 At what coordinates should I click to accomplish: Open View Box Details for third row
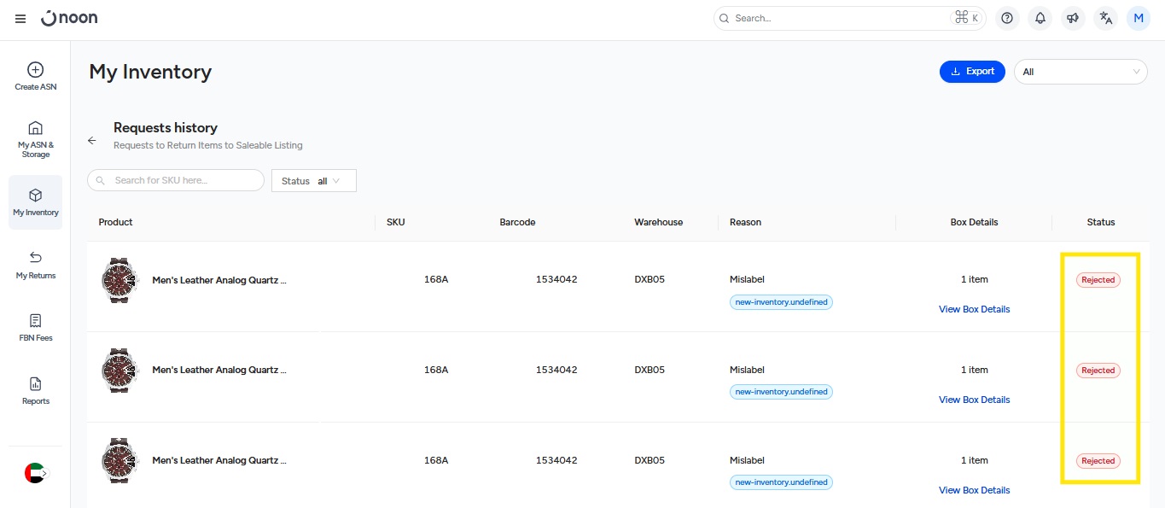[x=974, y=490]
